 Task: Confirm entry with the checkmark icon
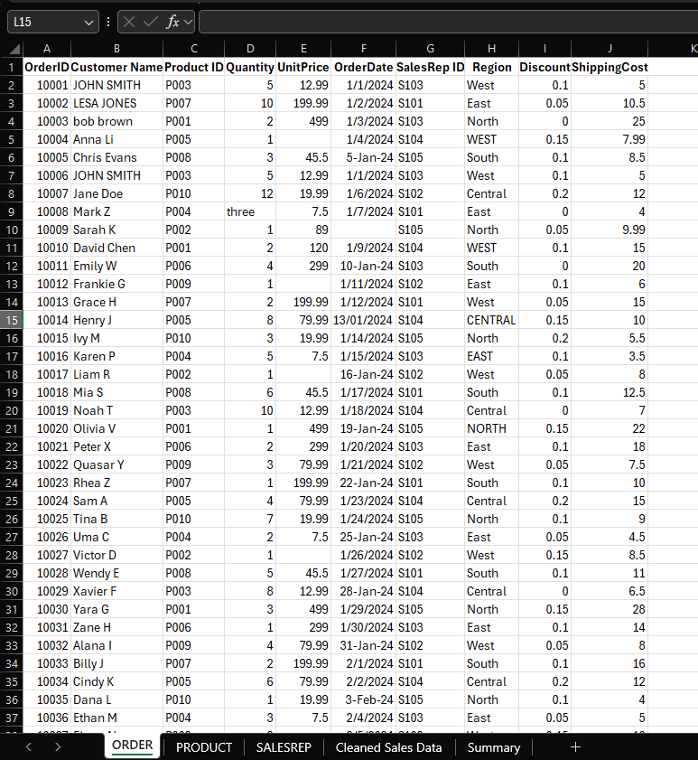tap(151, 22)
